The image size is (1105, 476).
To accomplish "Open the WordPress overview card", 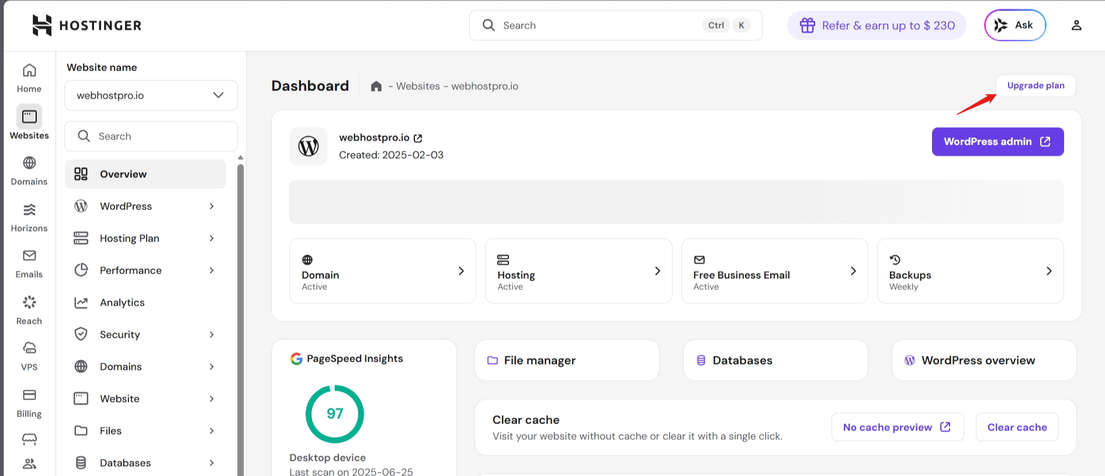I will (x=984, y=360).
